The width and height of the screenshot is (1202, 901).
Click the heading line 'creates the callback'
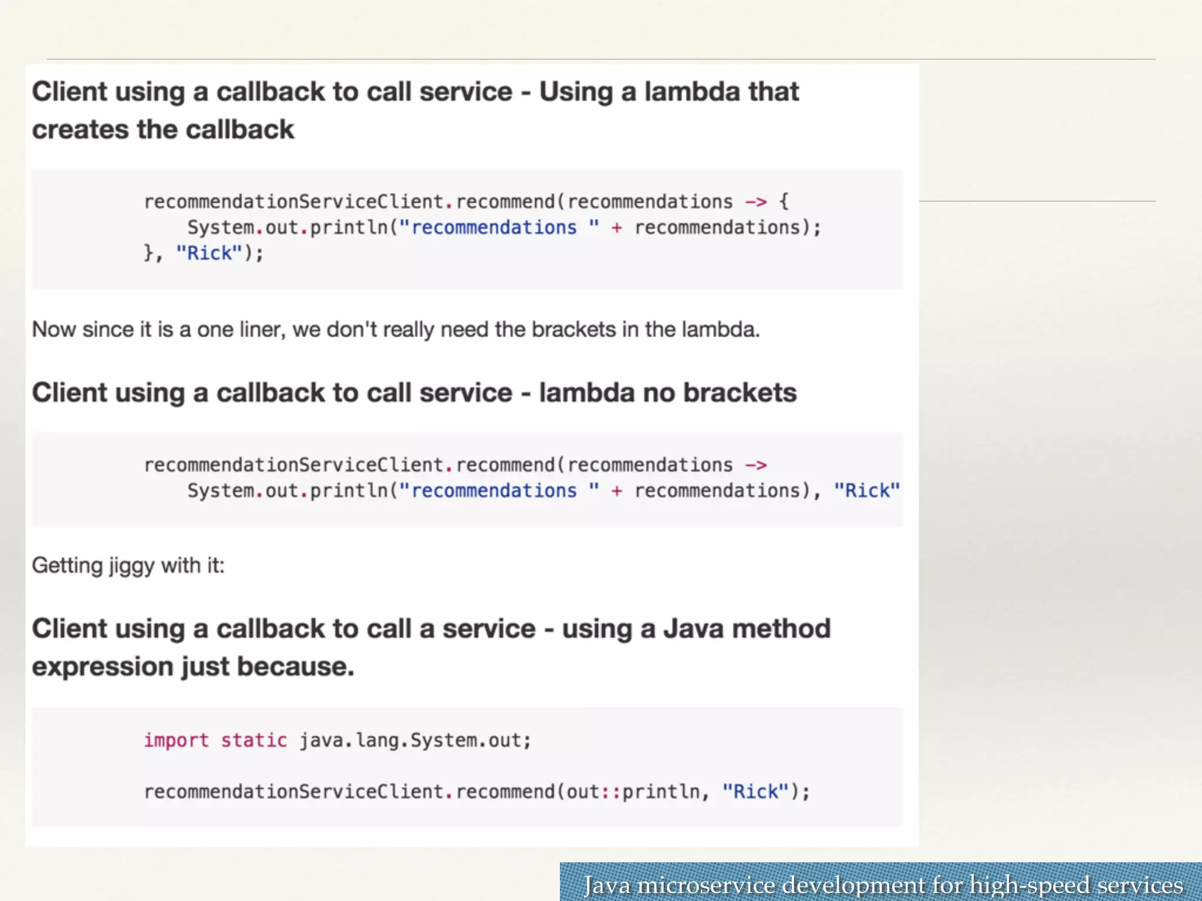click(163, 130)
